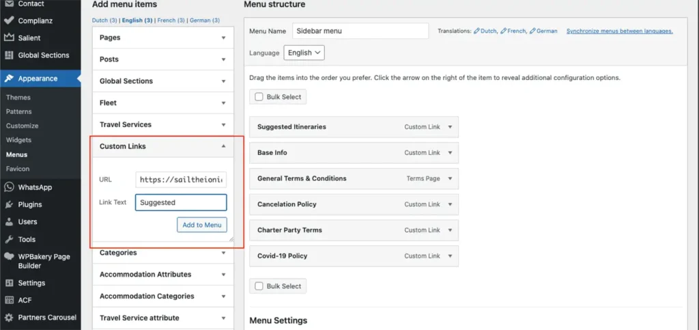Select the Covid-19 Policy menu item title
Screen dimensions: 699x330
[x=282, y=256]
